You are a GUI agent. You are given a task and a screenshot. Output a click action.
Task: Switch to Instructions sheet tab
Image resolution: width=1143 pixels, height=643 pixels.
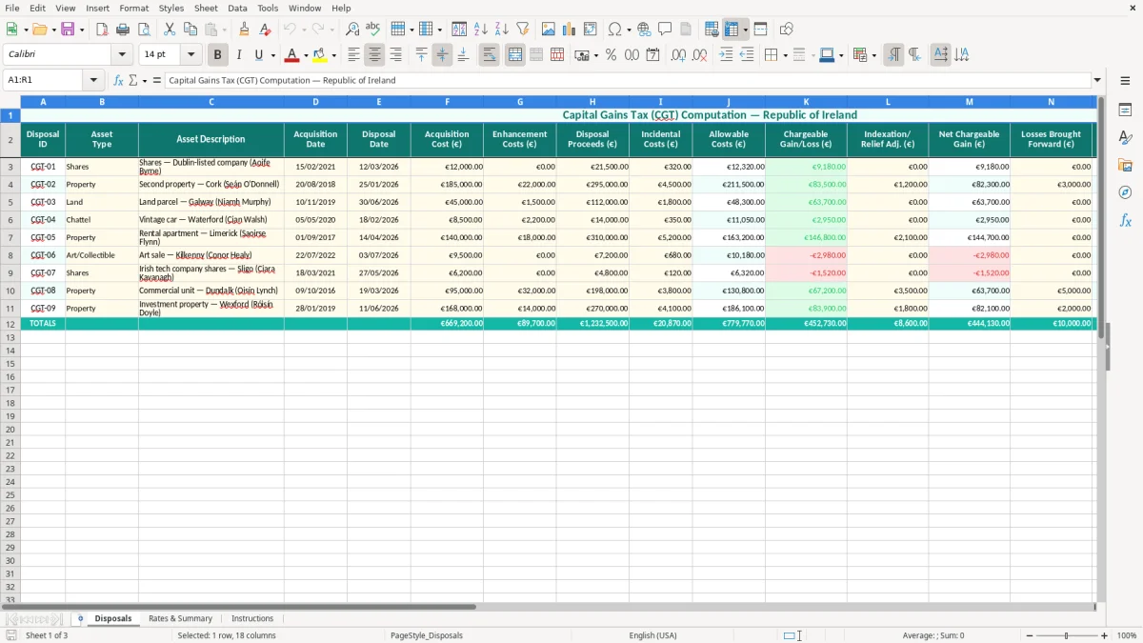click(252, 618)
